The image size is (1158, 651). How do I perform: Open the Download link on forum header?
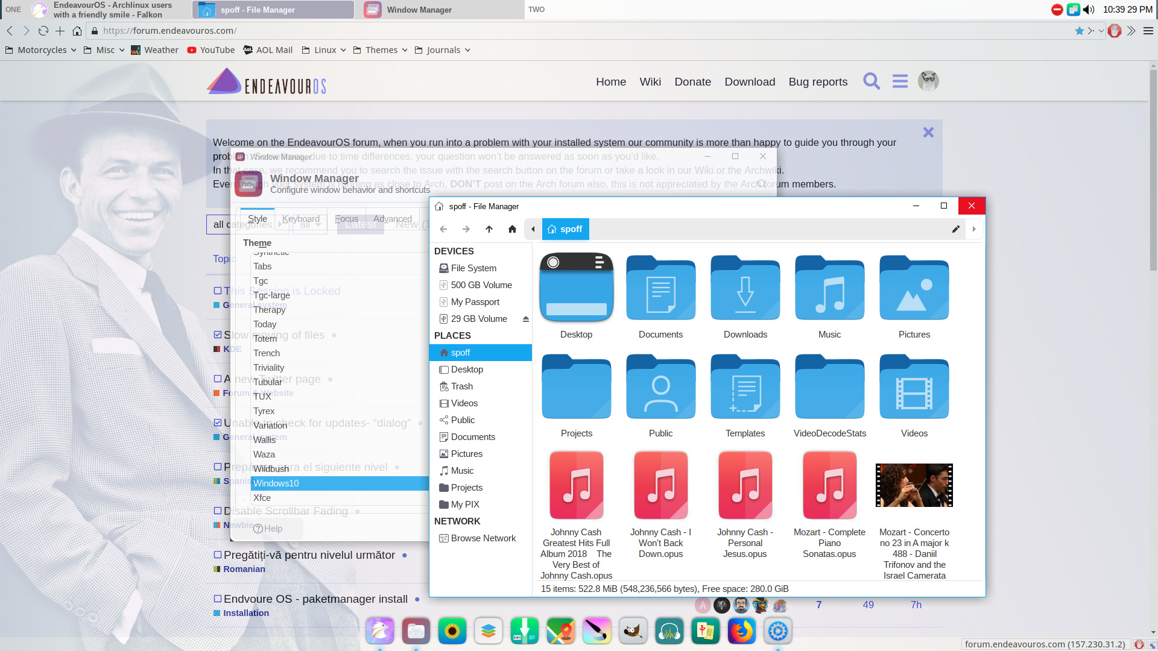tap(750, 81)
